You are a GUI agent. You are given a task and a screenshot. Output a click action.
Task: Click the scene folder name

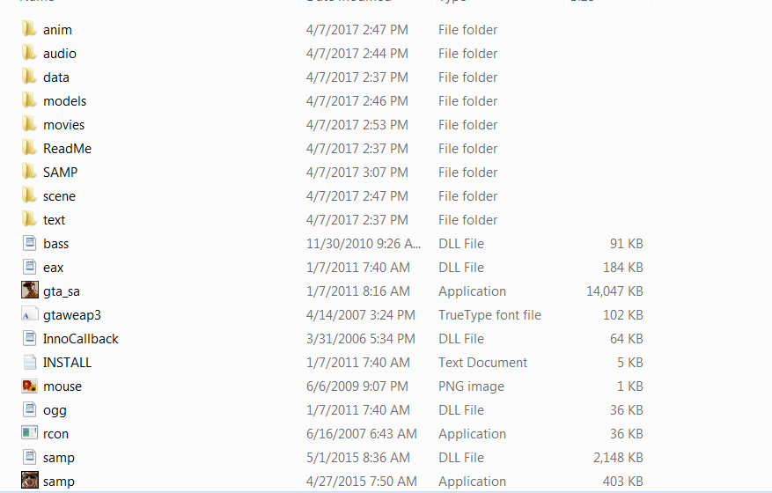click(59, 196)
